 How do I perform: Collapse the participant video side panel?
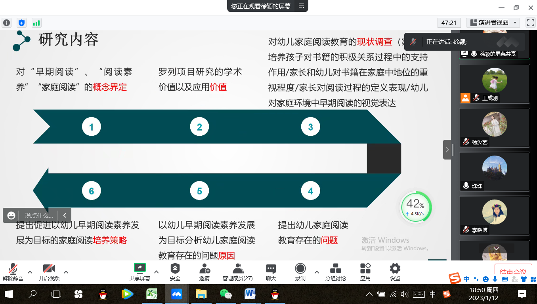tap(447, 150)
